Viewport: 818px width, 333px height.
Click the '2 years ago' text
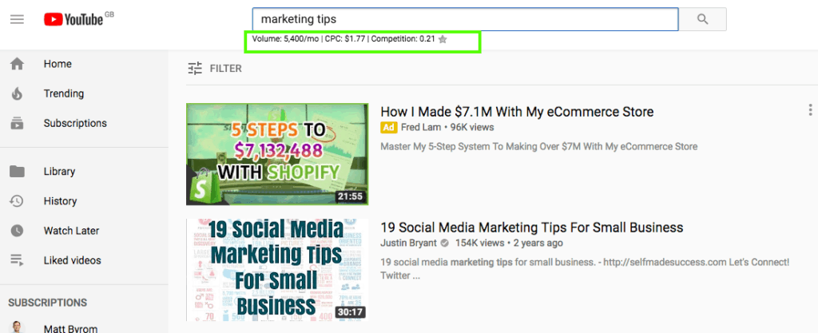538,244
